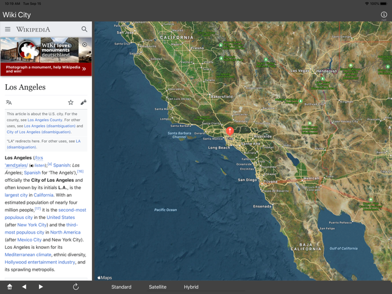Tap the info icon in title bar

click(383, 15)
